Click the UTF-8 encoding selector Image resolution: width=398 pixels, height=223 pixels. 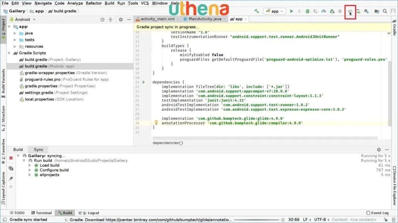[322, 220]
